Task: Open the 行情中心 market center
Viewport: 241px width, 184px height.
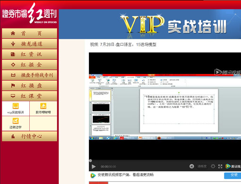Action: tap(29, 136)
